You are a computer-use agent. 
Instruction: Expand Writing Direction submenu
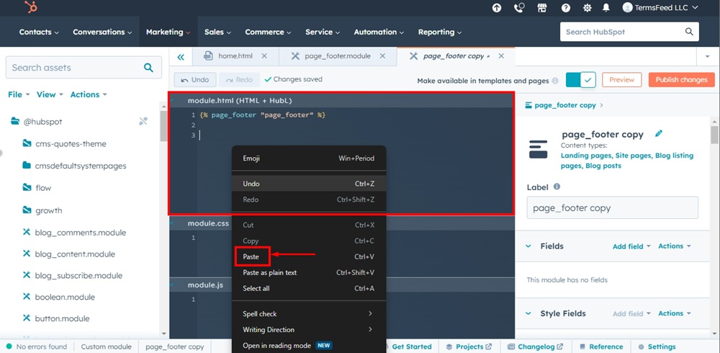point(309,329)
